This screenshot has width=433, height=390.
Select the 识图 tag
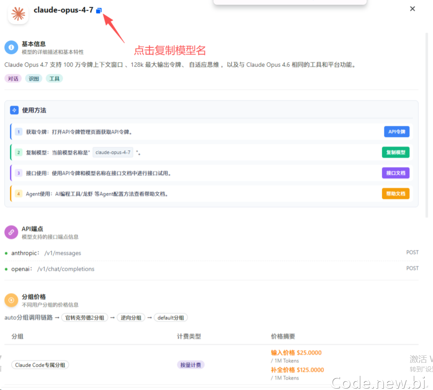click(x=34, y=79)
